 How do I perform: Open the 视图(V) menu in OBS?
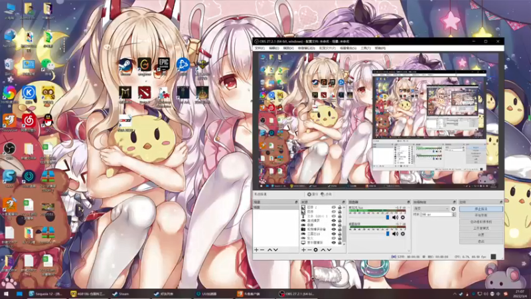[x=288, y=48]
